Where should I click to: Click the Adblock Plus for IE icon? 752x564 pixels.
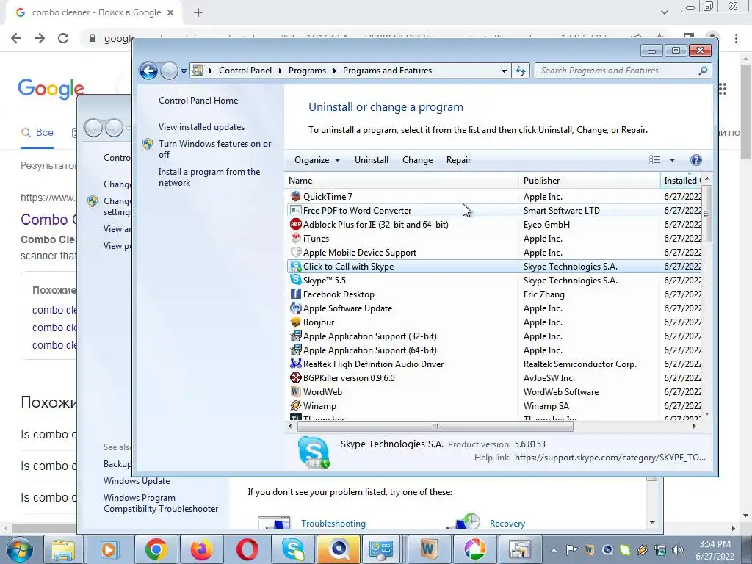pos(296,225)
